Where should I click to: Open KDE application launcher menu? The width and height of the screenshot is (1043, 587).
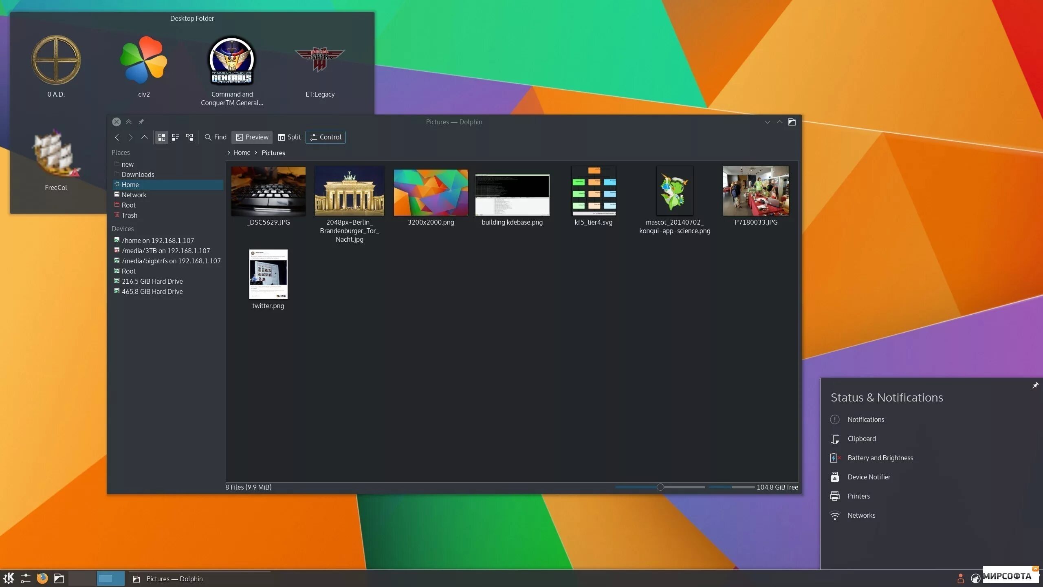coord(9,578)
